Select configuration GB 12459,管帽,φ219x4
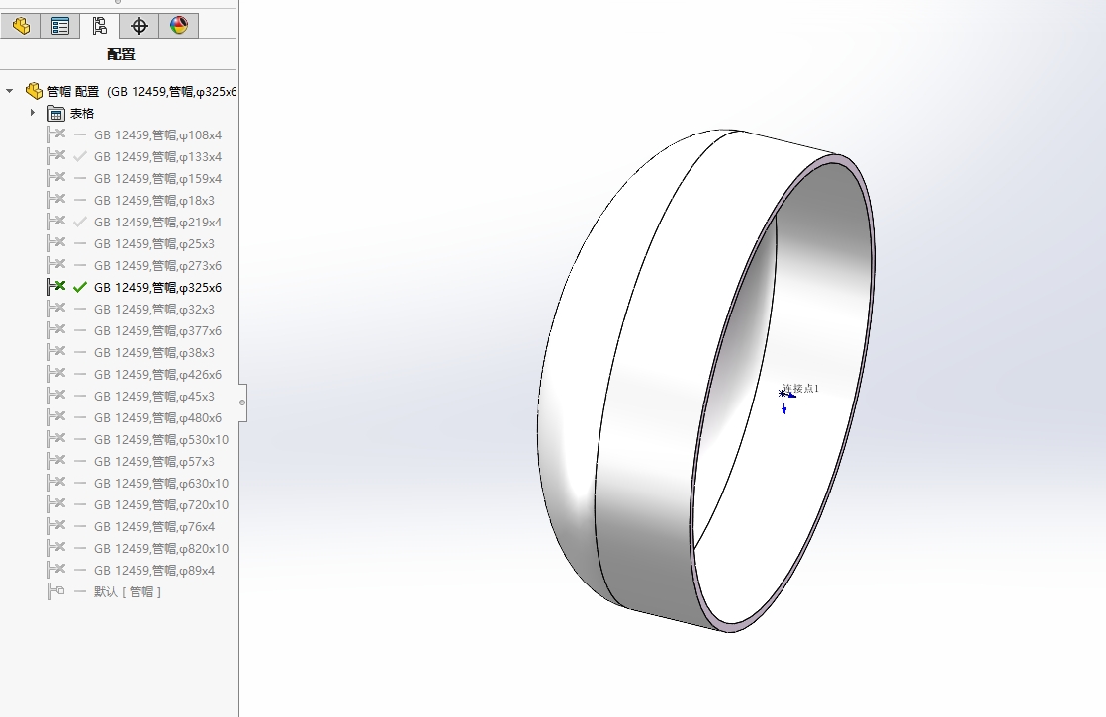1106x717 pixels. click(x=157, y=223)
